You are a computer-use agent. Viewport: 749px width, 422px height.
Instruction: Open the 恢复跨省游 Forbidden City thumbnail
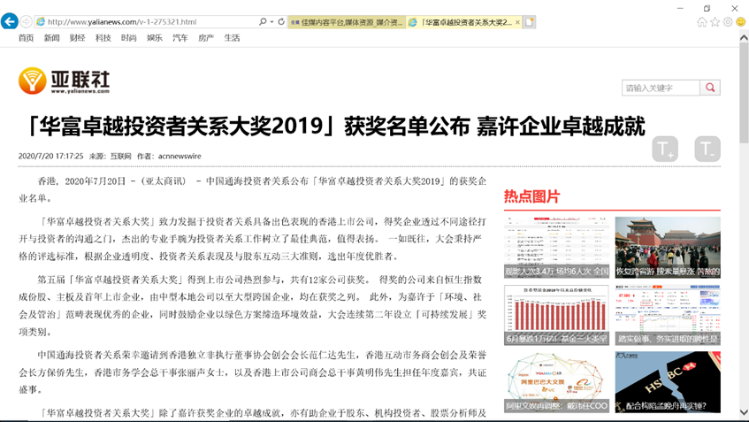click(668, 248)
